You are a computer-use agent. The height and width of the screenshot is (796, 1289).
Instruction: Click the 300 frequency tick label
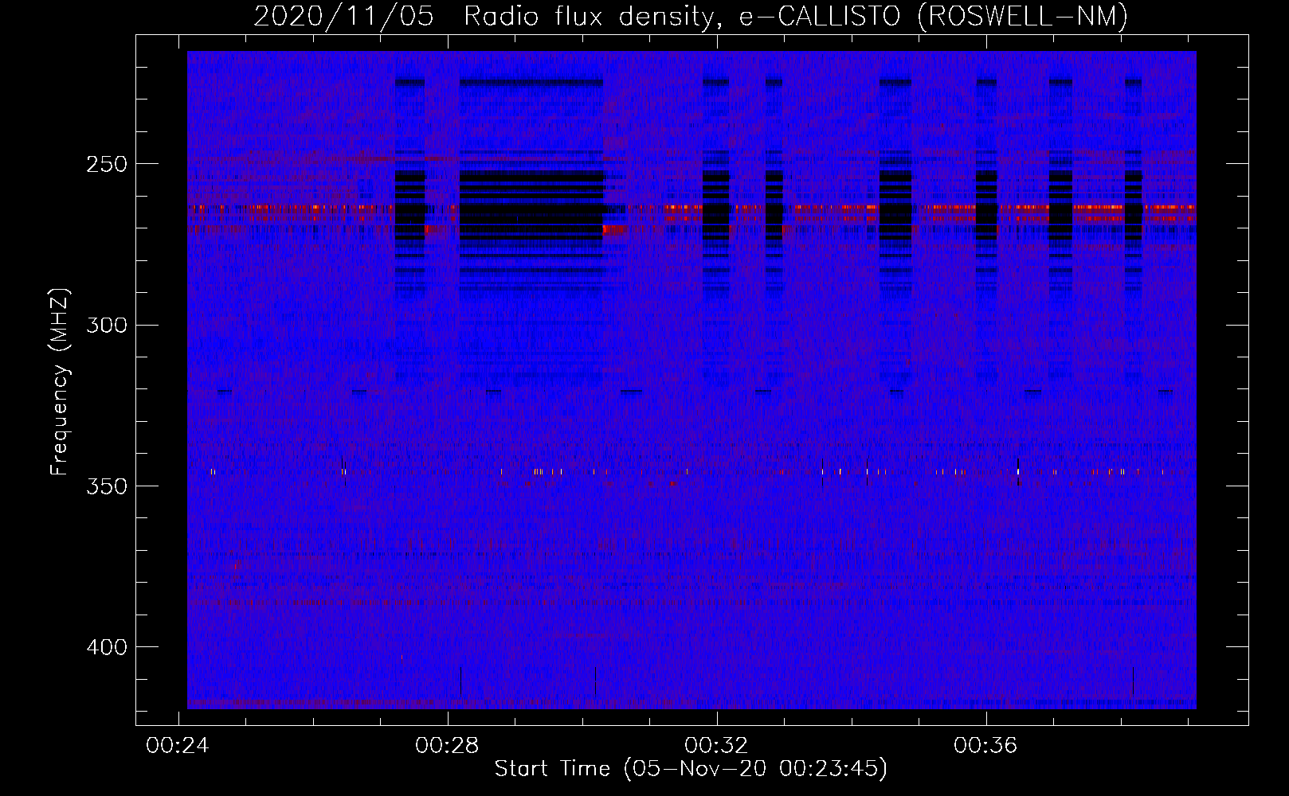(x=107, y=325)
